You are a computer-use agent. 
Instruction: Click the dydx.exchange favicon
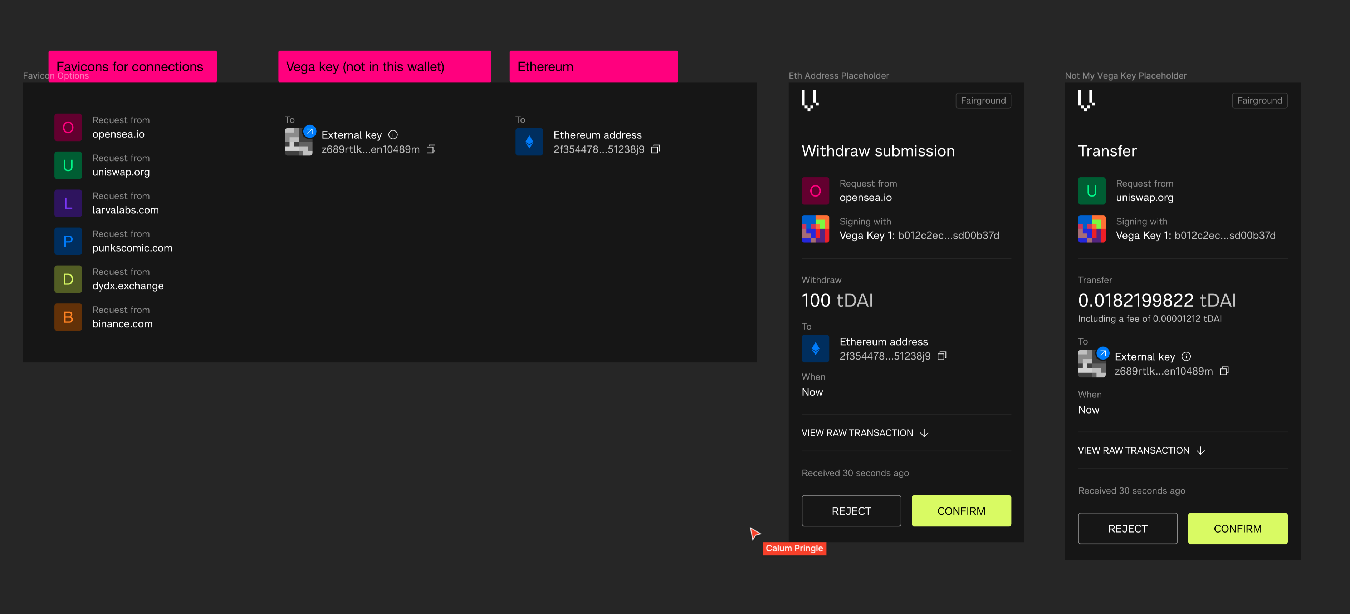(68, 279)
